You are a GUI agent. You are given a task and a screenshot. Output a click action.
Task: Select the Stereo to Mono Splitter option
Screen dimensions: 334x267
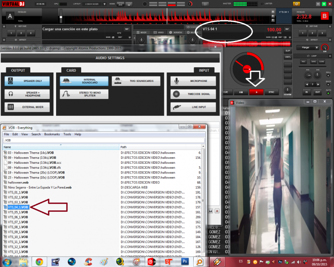tap(84, 94)
